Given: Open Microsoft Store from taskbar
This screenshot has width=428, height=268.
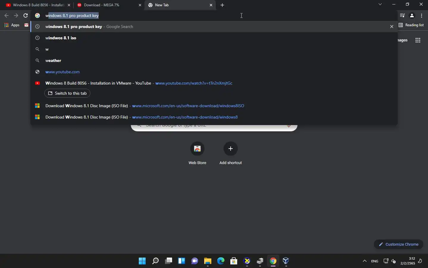Looking at the screenshot, I should coord(234,261).
